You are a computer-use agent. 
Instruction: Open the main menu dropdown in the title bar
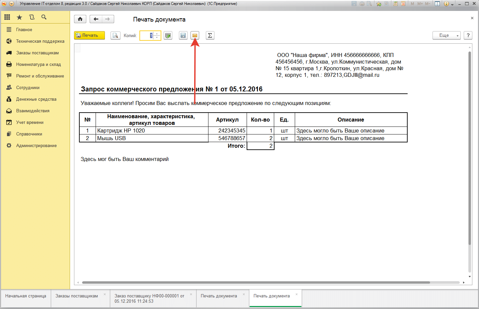(12, 4)
